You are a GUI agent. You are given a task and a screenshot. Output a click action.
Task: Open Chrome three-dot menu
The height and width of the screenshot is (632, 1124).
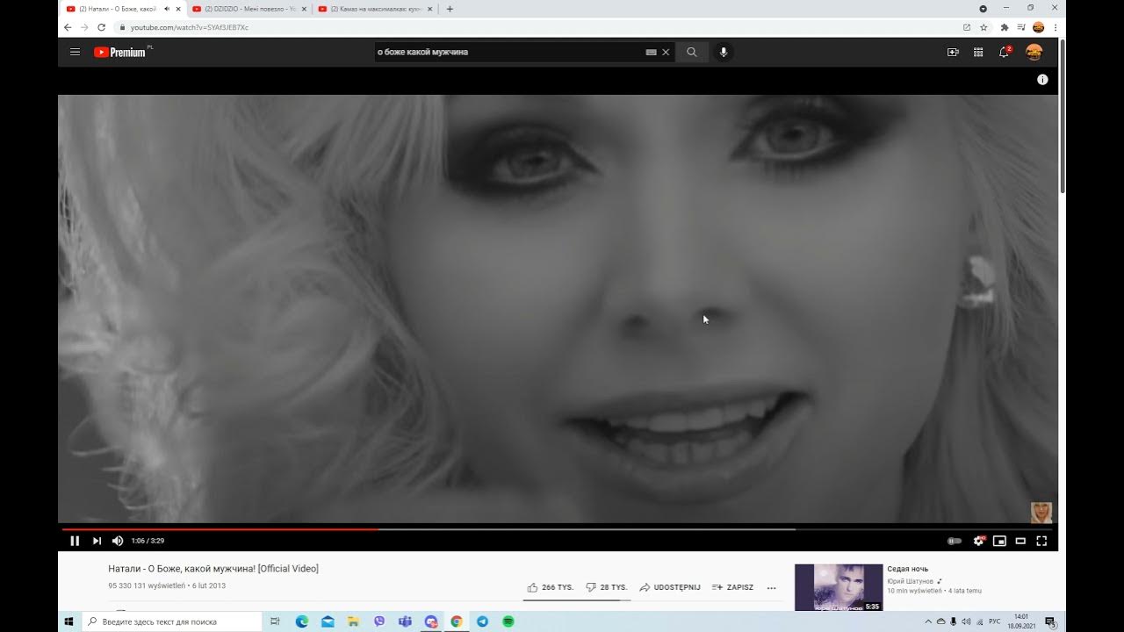[1056, 27]
